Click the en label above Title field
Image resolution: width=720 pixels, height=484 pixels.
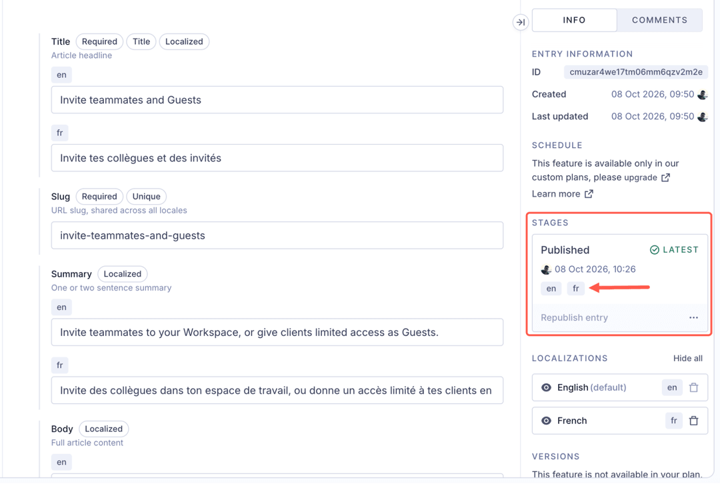coord(61,75)
